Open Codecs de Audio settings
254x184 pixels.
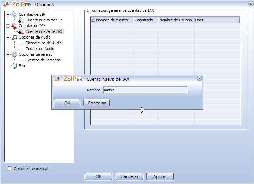click(x=40, y=49)
